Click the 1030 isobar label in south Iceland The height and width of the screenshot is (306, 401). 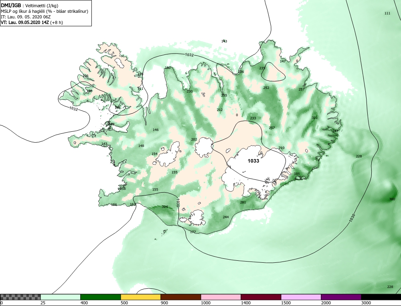178,203
